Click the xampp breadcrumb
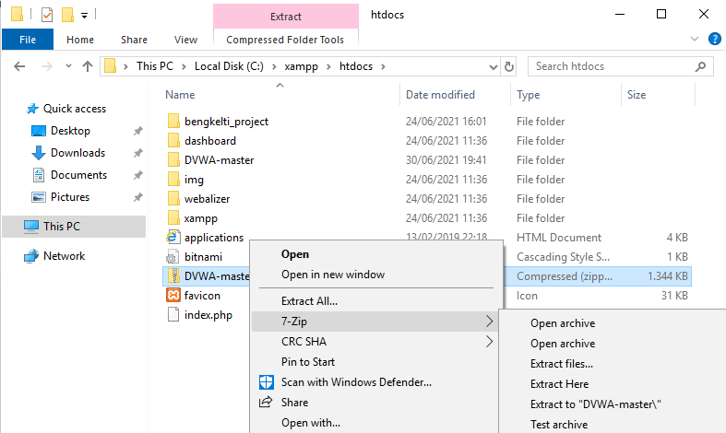The image size is (726, 433). click(x=301, y=66)
